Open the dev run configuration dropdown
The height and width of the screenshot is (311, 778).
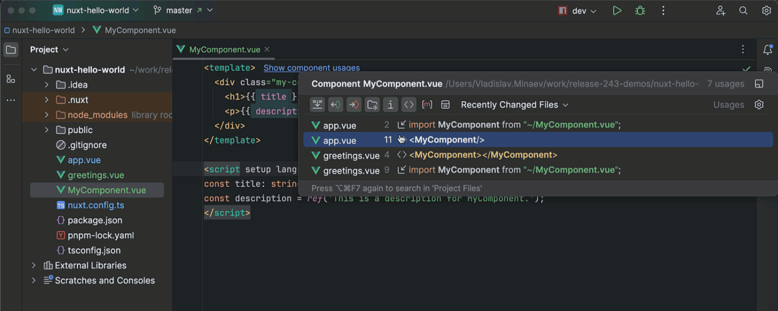coord(577,11)
